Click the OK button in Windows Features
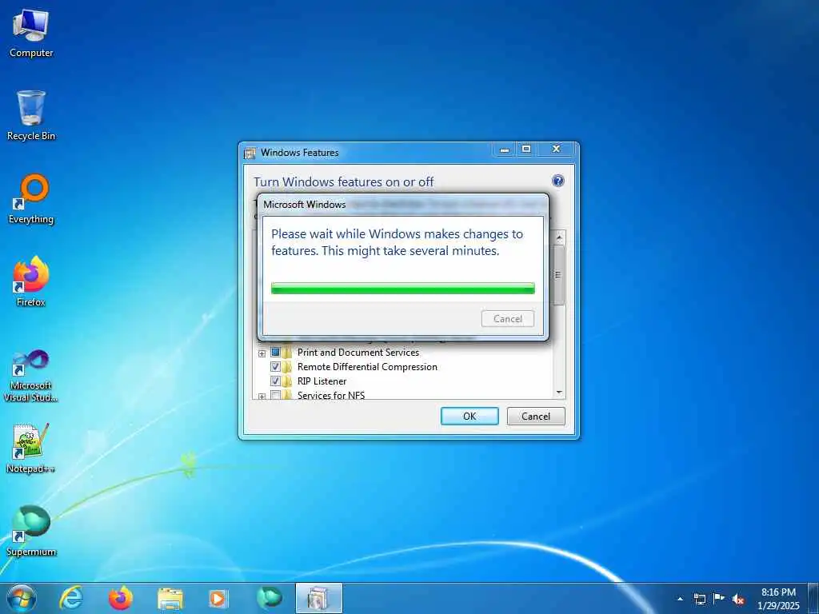Screen dimensions: 819x614 (469, 416)
